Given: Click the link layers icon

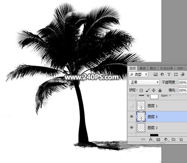Looking at the screenshot, I should (x=143, y=139).
